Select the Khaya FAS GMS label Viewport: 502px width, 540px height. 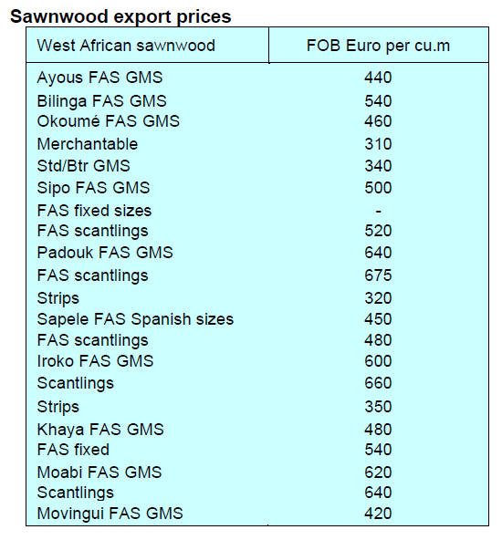tap(100, 430)
